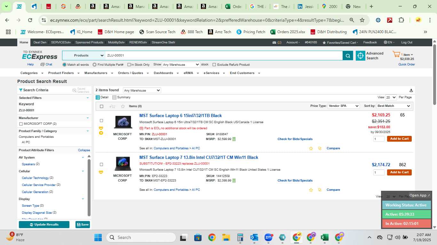Viewport: 437px width, 245px height.
Task: Open Advanced Search target icon
Action: point(361,56)
